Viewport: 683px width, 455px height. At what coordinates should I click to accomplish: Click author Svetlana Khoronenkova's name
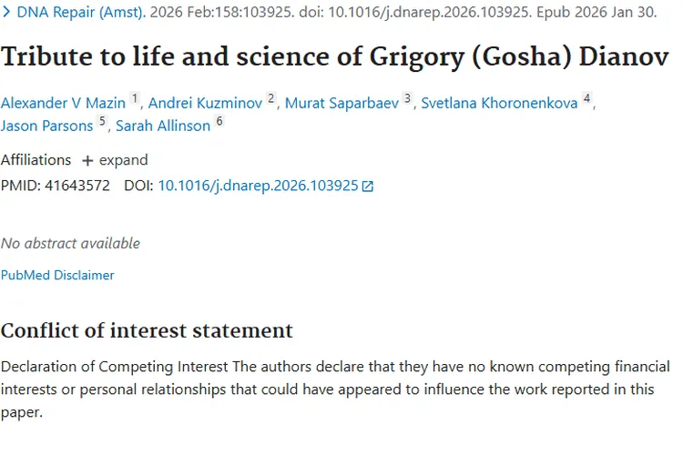[x=499, y=103]
